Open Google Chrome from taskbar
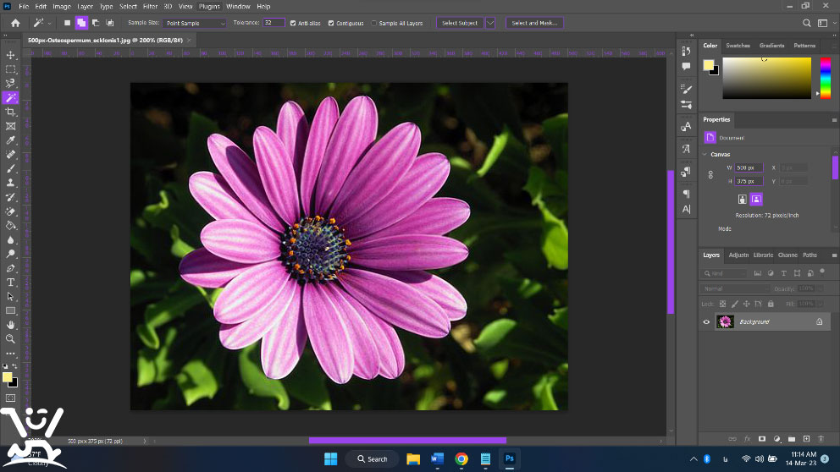The width and height of the screenshot is (840, 472). click(461, 458)
